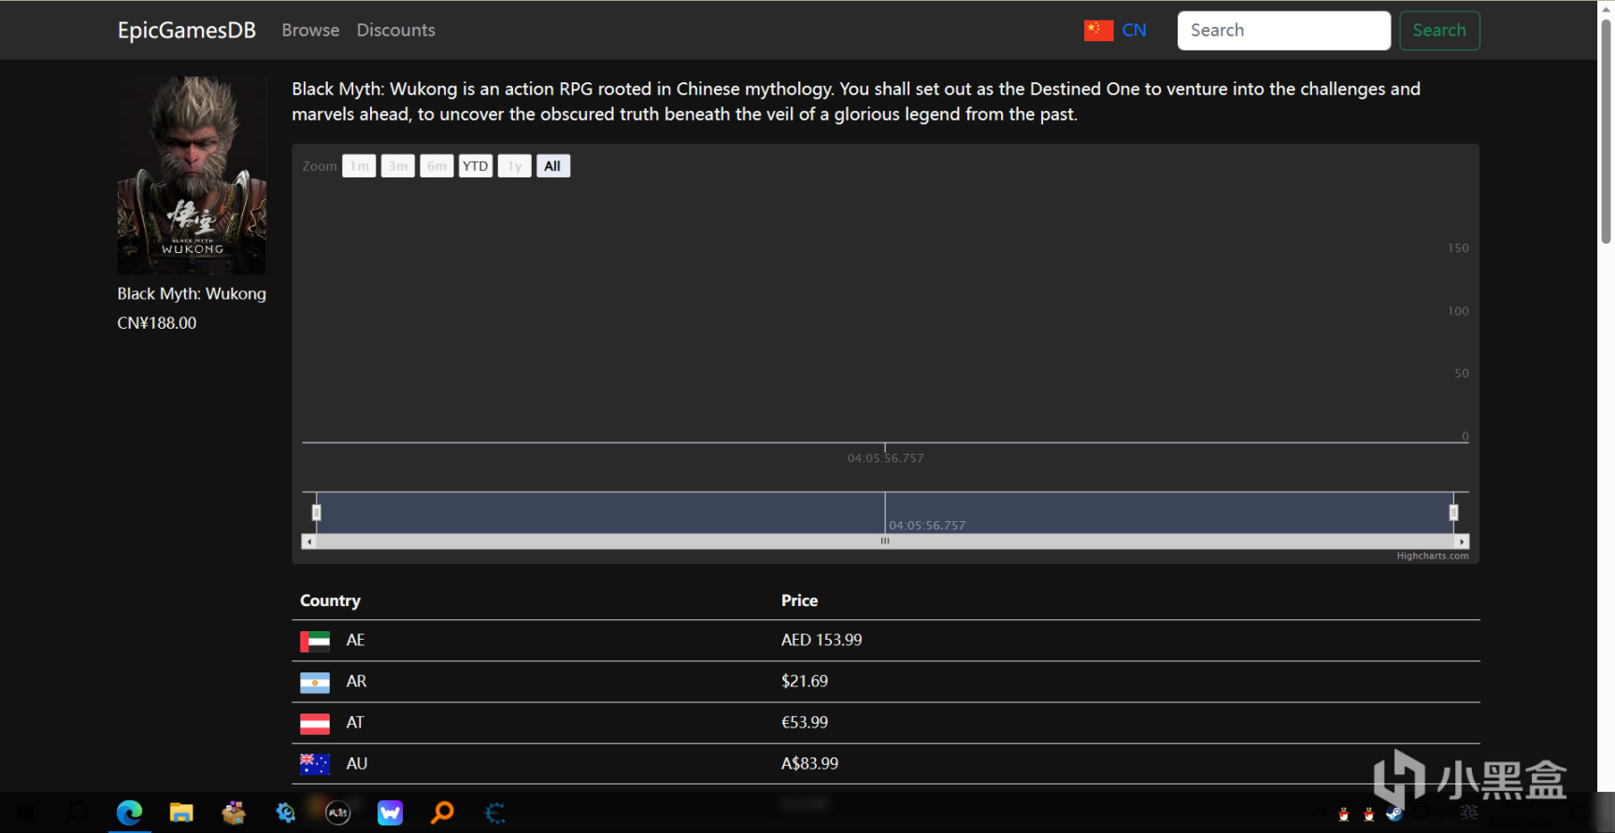Select the AT country code
The image size is (1615, 833).
point(355,723)
